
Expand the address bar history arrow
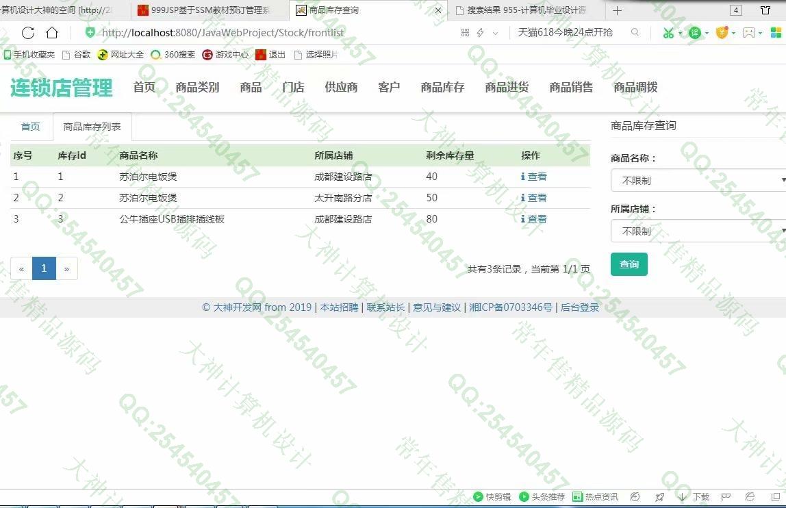pyautogui.click(x=495, y=33)
